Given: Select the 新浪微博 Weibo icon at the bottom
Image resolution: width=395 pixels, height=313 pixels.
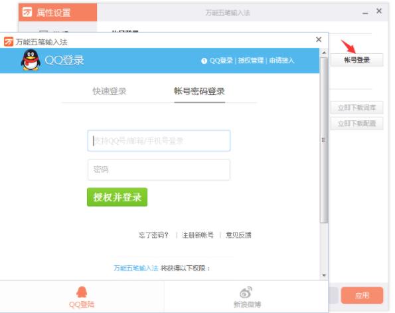Looking at the screenshot, I should click(246, 292).
